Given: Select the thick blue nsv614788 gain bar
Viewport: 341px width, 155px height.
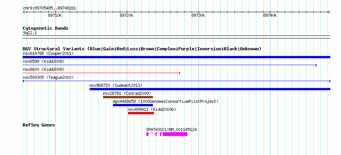Looking at the screenshot, I should pos(176,57).
